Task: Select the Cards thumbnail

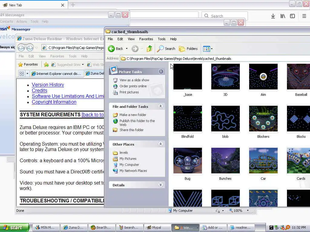Action: pos(298,161)
